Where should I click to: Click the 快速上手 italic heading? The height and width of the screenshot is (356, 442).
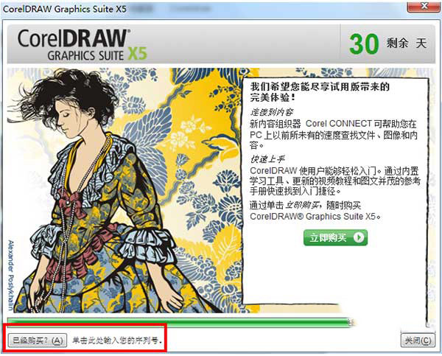[267, 159]
